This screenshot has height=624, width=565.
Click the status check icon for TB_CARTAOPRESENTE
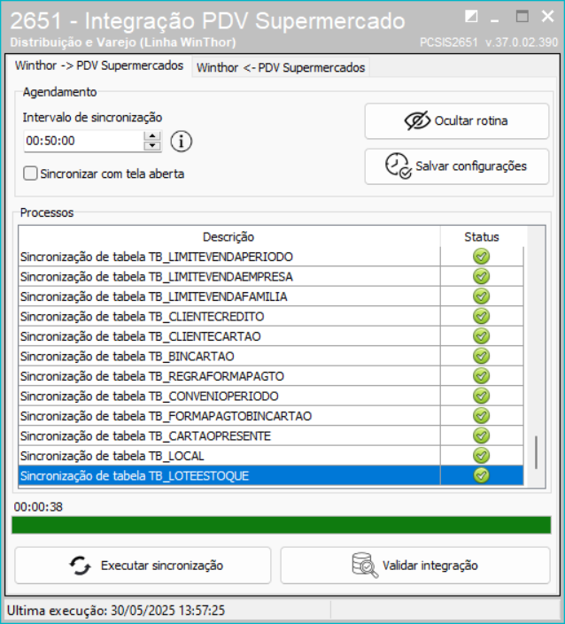coord(482,435)
